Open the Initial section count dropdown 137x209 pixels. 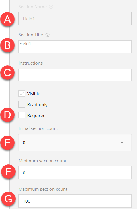pos(75,142)
